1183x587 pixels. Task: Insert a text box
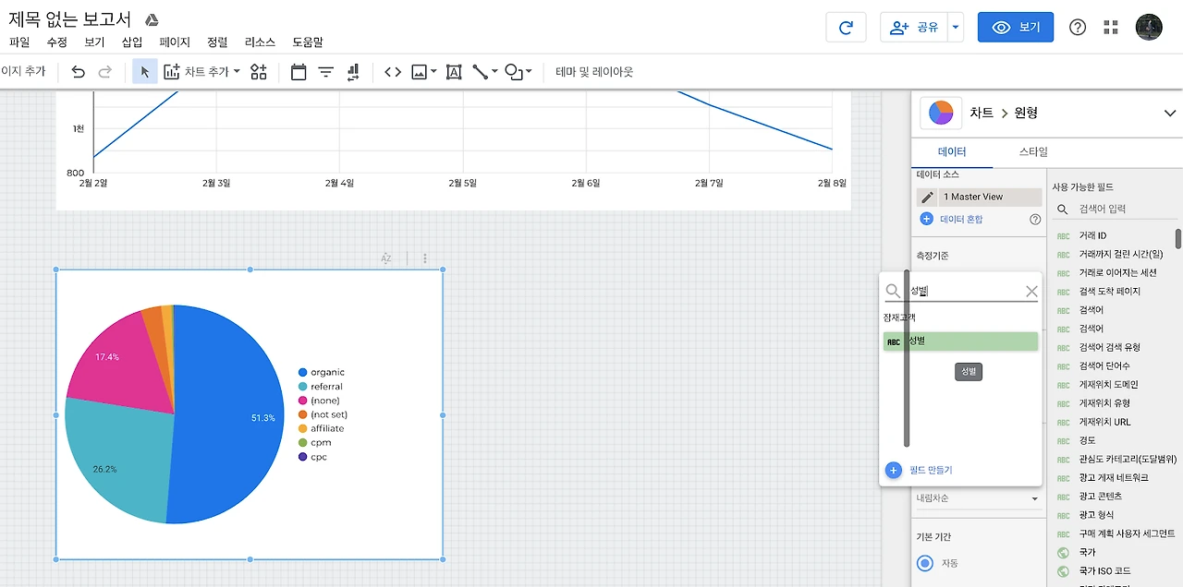pyautogui.click(x=454, y=72)
